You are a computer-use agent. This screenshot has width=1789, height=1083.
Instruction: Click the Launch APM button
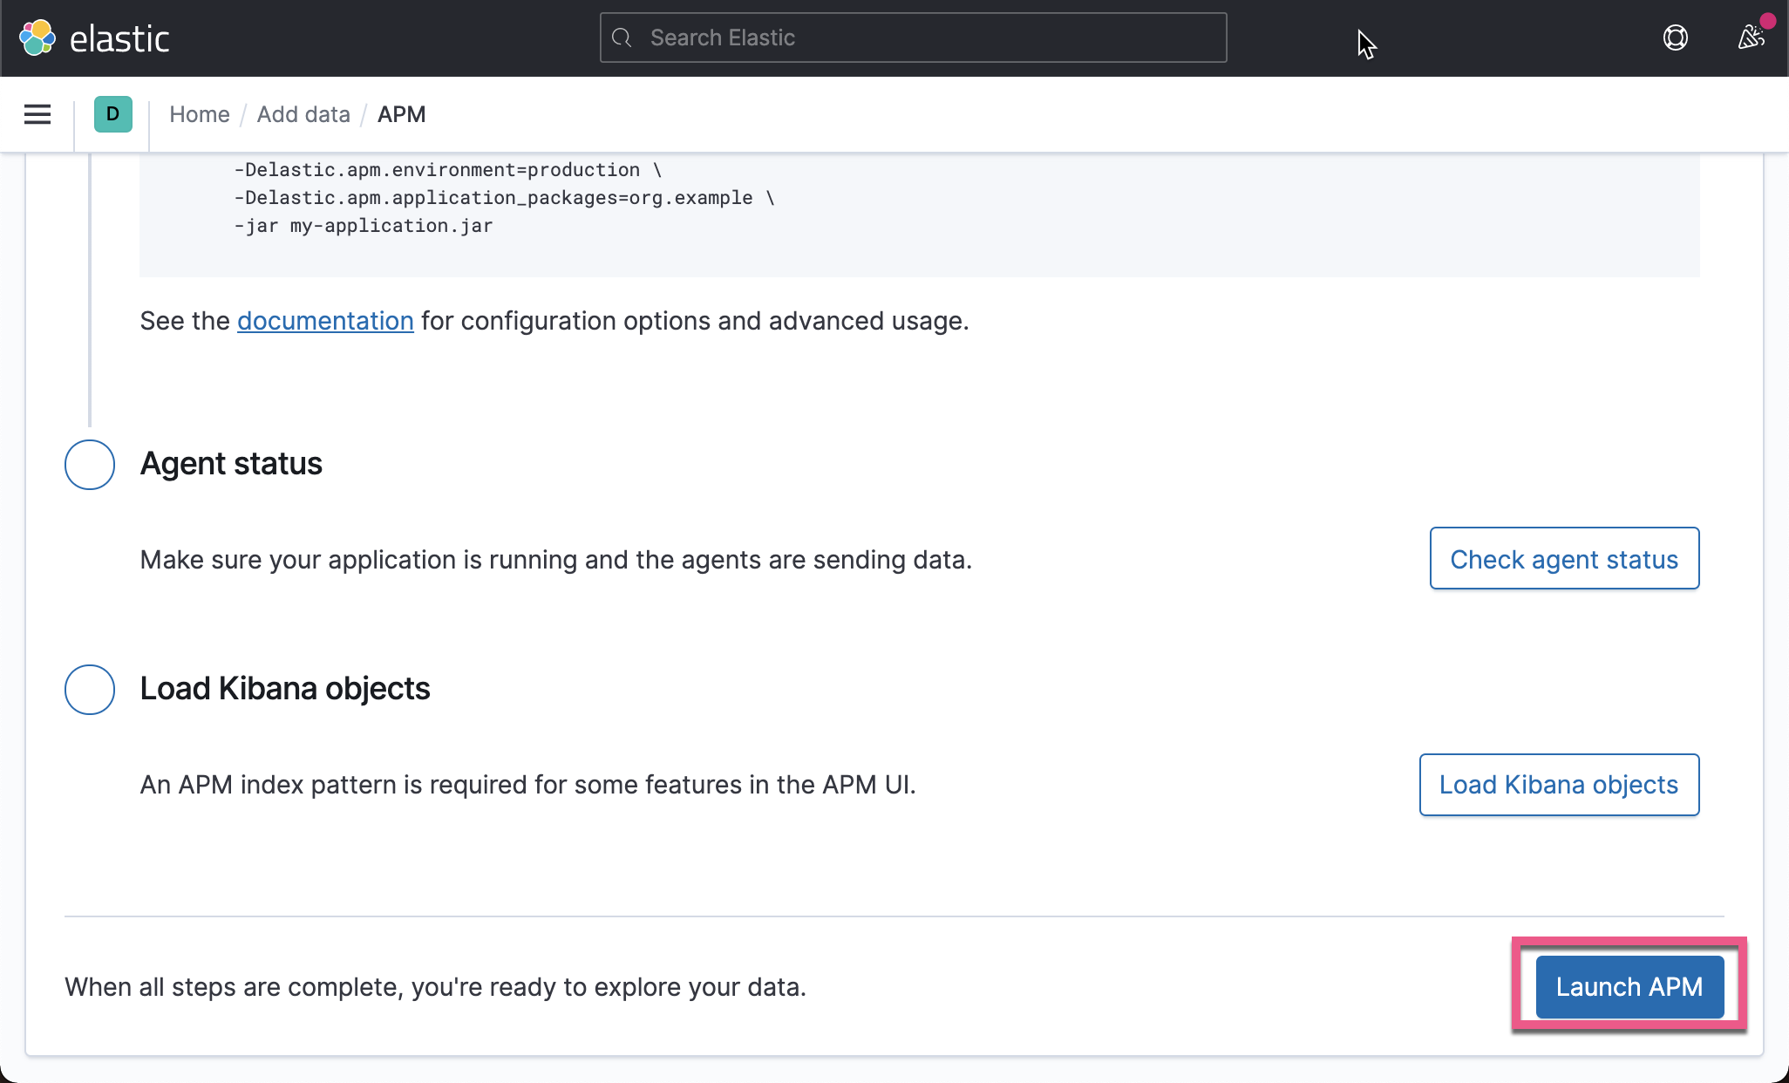tap(1629, 986)
